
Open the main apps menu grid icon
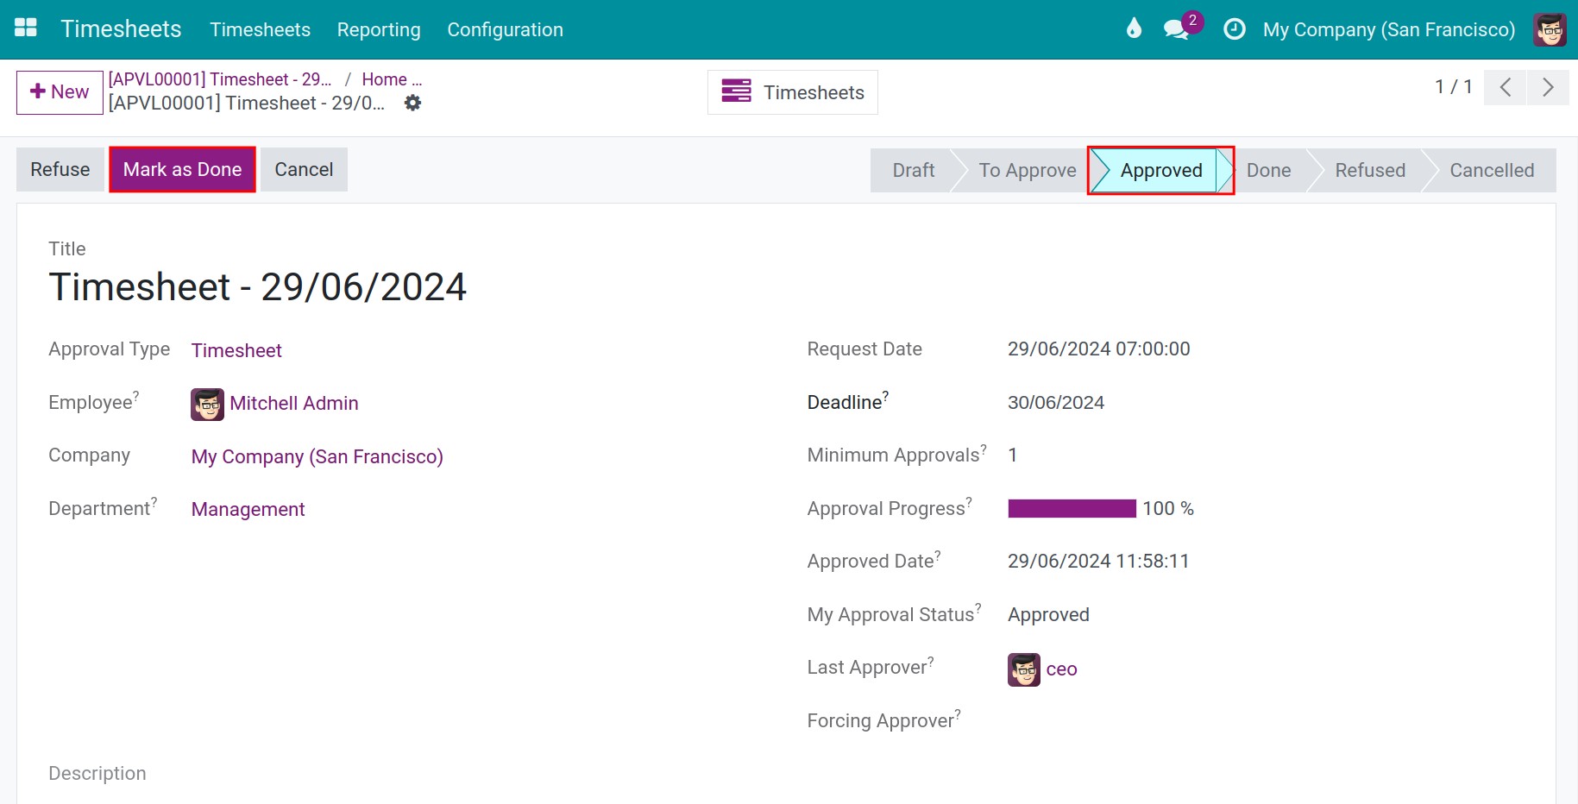pos(26,28)
